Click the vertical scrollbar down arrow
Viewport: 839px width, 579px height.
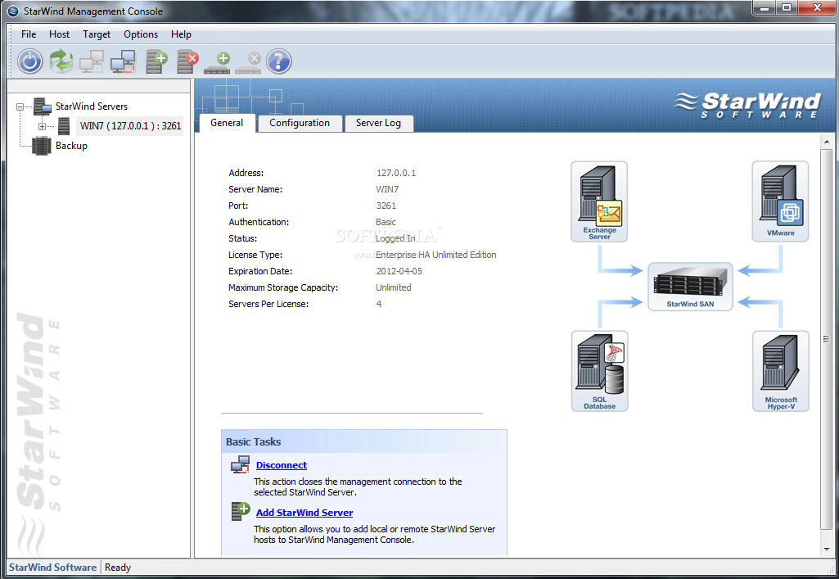coord(826,550)
